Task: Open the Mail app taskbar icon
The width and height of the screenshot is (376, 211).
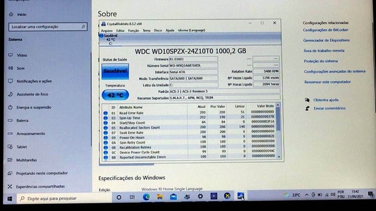Action: tap(173, 197)
